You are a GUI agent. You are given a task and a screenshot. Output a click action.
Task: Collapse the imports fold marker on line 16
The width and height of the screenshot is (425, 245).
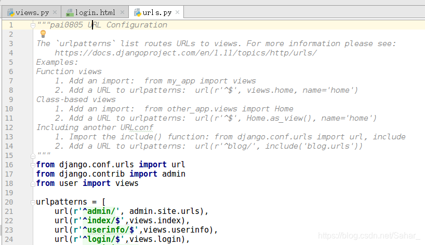[33, 165]
